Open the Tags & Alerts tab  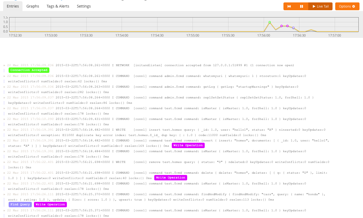coord(58,6)
